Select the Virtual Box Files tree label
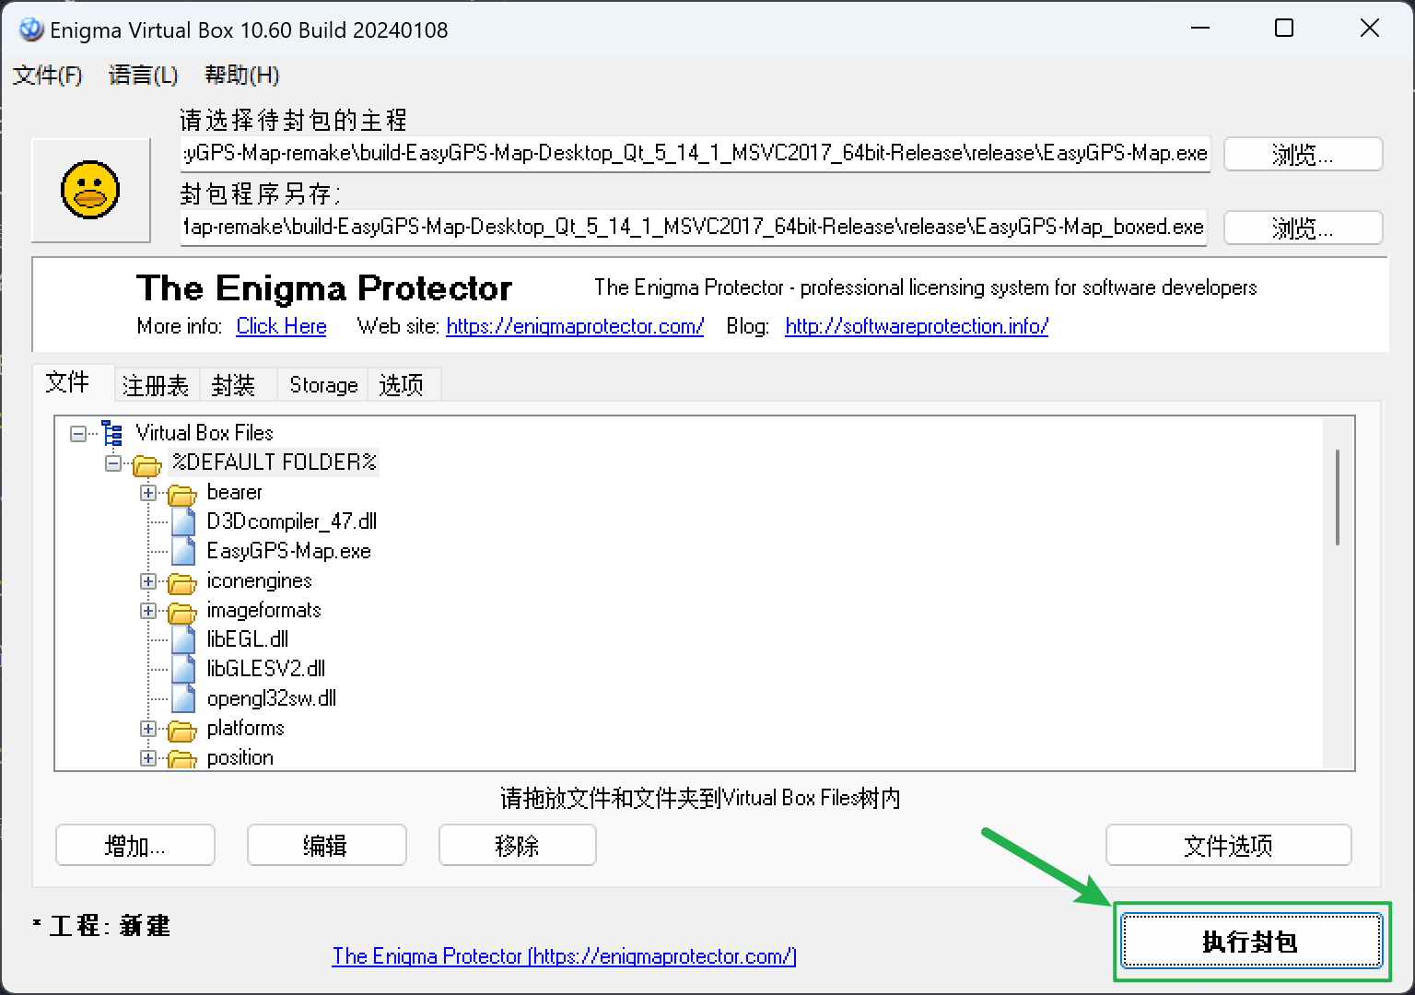Image resolution: width=1415 pixels, height=995 pixels. click(205, 433)
